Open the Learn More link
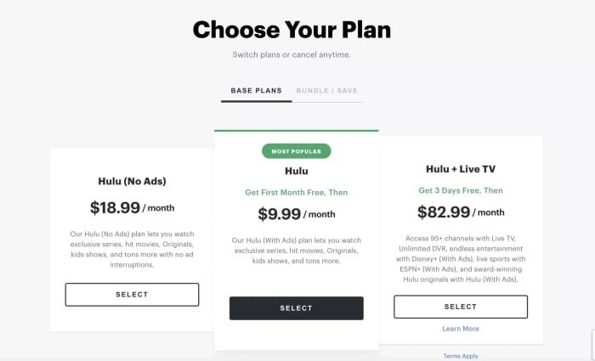The width and height of the screenshot is (595, 361). [x=461, y=329]
